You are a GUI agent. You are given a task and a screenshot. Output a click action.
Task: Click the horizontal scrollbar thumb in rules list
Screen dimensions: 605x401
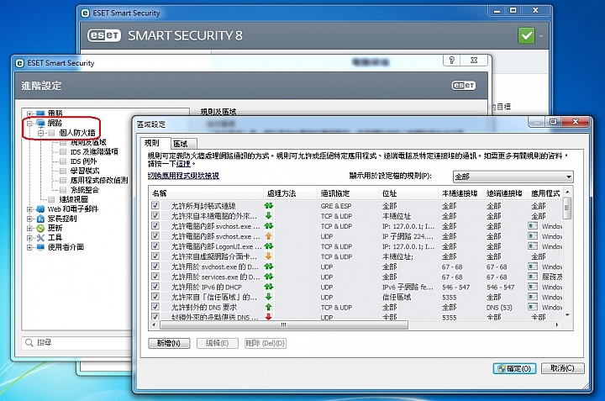coord(284,325)
